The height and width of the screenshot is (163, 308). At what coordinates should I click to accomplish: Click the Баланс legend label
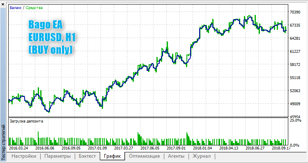(16, 8)
